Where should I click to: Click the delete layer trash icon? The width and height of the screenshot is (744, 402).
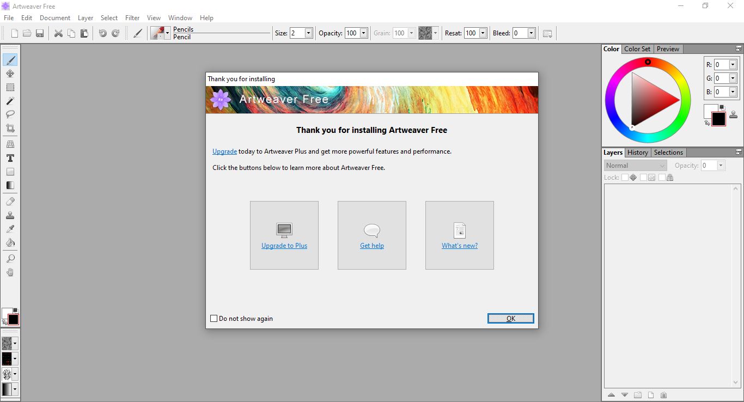[x=663, y=395]
